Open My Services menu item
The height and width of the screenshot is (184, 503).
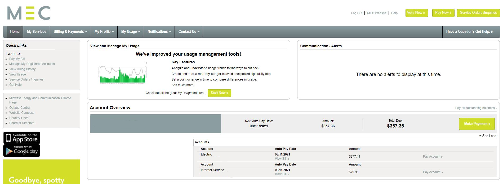(37, 32)
